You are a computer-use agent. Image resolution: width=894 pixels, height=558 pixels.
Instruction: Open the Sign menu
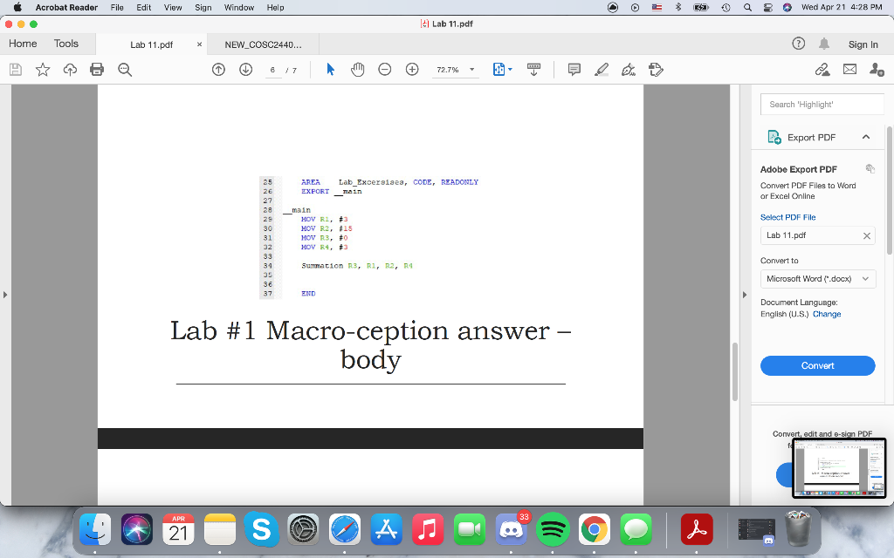(x=203, y=7)
